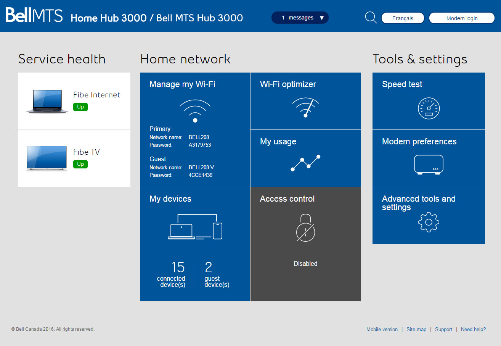This screenshot has width=501, height=346.
Task: Open the Manage my Wi-Fi tile title
Action: pyautogui.click(x=182, y=84)
